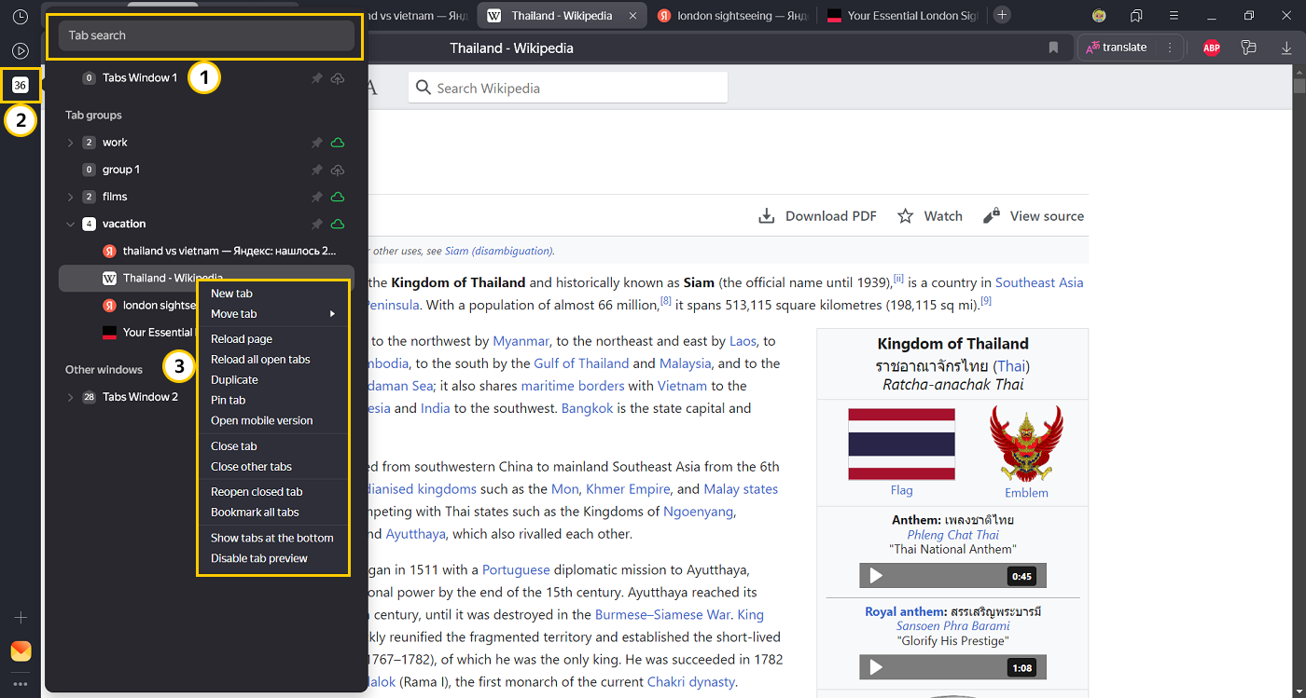Expand Tabs Window 2 in Other windows

70,397
